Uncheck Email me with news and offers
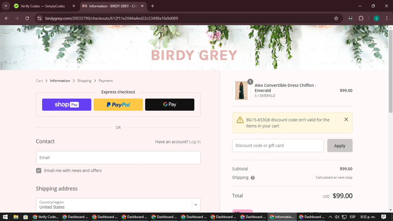Viewport: 393px width, 221px height. 39,171
